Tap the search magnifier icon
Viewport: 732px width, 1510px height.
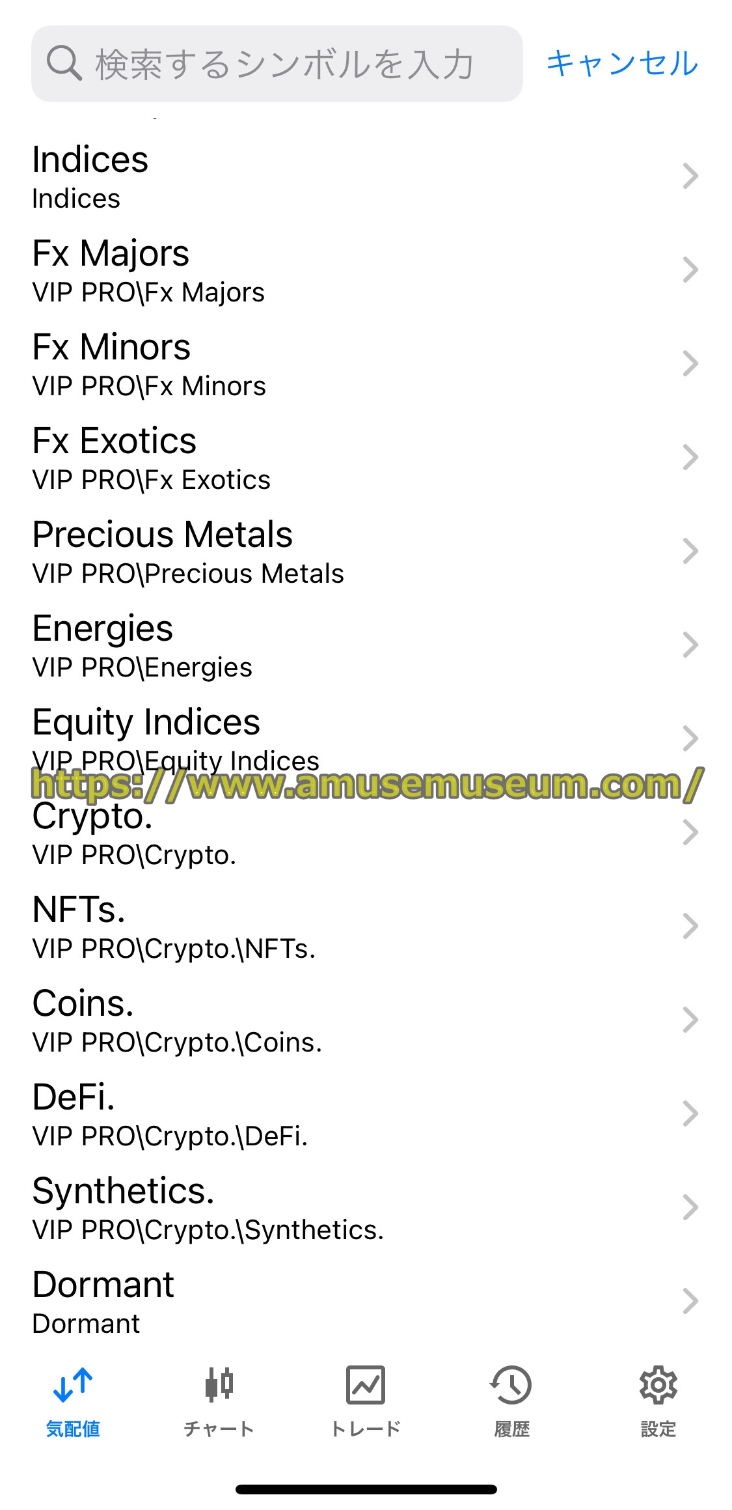pyautogui.click(x=64, y=63)
